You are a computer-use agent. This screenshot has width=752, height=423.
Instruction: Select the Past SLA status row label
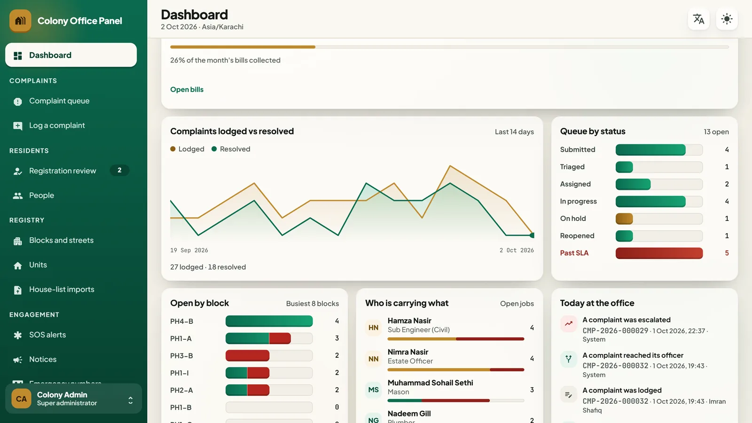574,253
